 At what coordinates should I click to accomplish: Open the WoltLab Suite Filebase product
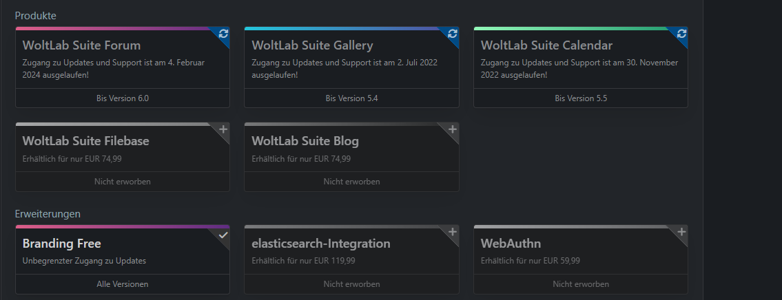(x=85, y=141)
